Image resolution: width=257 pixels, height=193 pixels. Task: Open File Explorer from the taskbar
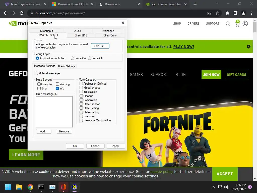pyautogui.click(x=19, y=187)
